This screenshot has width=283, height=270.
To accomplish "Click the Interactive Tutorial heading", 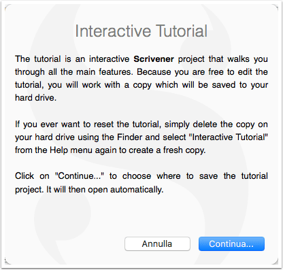I will click(x=141, y=31).
